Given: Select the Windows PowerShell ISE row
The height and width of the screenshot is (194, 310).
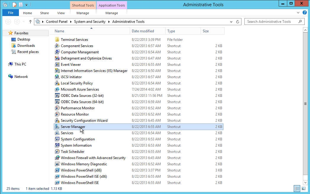Looking at the screenshot, I should click(139, 183).
